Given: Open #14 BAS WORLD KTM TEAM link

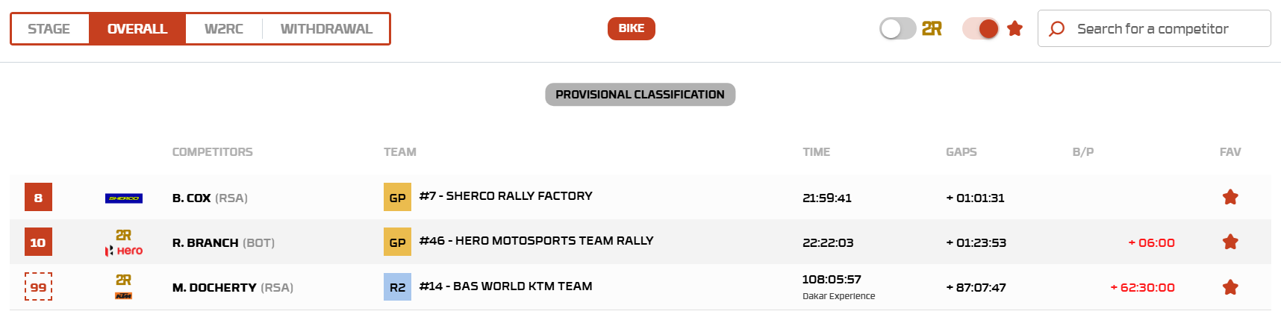Looking at the screenshot, I should [x=505, y=286].
